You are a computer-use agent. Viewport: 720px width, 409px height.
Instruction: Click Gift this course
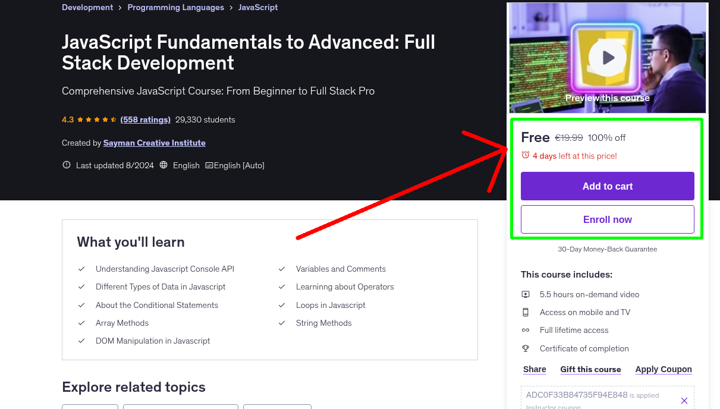[590, 369]
